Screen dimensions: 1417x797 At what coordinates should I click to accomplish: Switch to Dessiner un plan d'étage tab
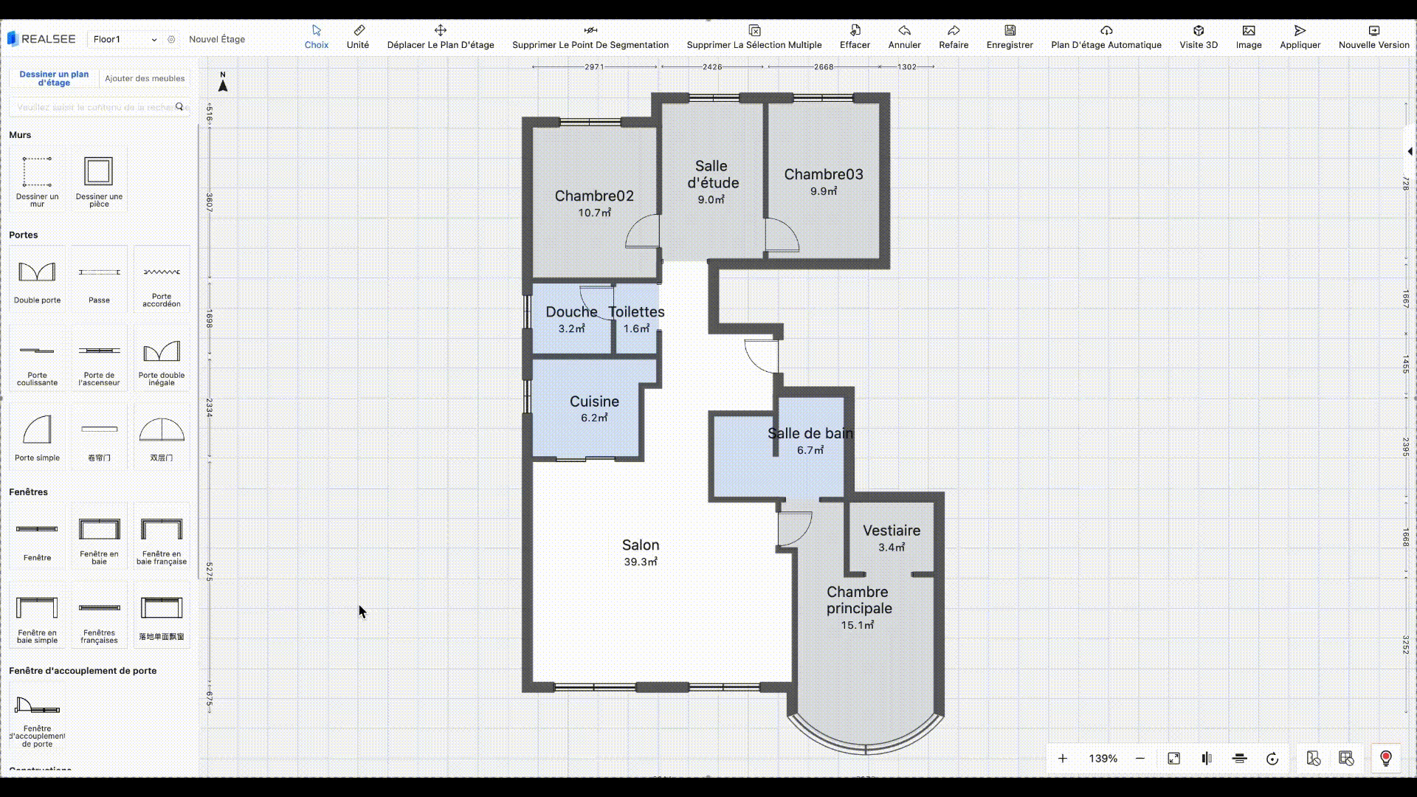(54, 78)
